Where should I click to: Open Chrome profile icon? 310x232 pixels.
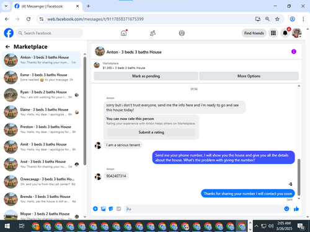[292, 19]
